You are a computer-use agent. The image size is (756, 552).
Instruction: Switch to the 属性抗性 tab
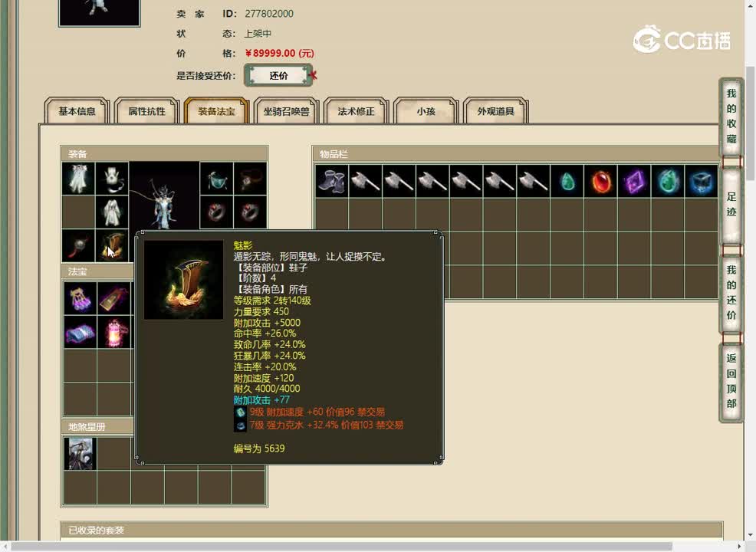click(146, 111)
